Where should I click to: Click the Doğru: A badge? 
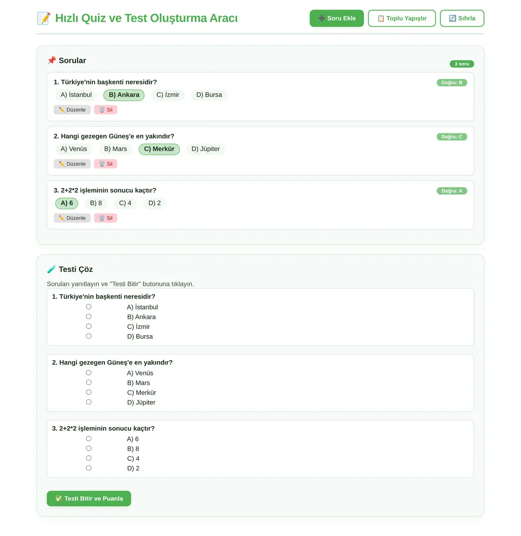pyautogui.click(x=452, y=191)
